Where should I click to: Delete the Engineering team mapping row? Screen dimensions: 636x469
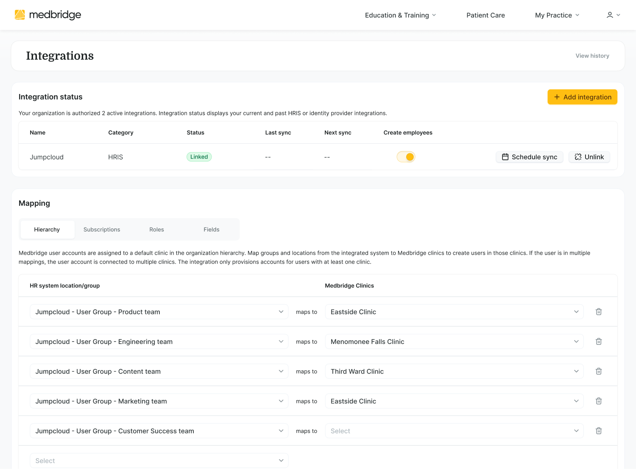point(599,341)
